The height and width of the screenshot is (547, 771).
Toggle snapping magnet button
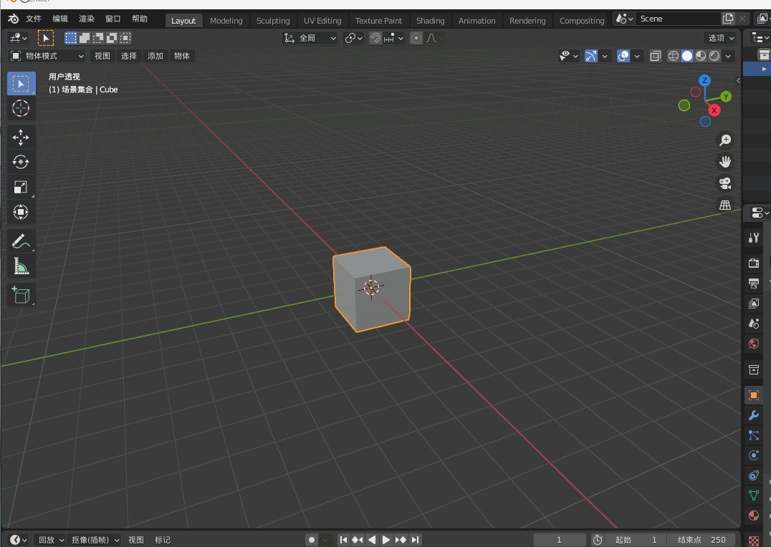click(x=375, y=38)
